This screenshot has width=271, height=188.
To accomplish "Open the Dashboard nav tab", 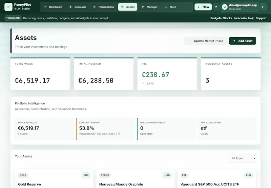I will point(53,7).
